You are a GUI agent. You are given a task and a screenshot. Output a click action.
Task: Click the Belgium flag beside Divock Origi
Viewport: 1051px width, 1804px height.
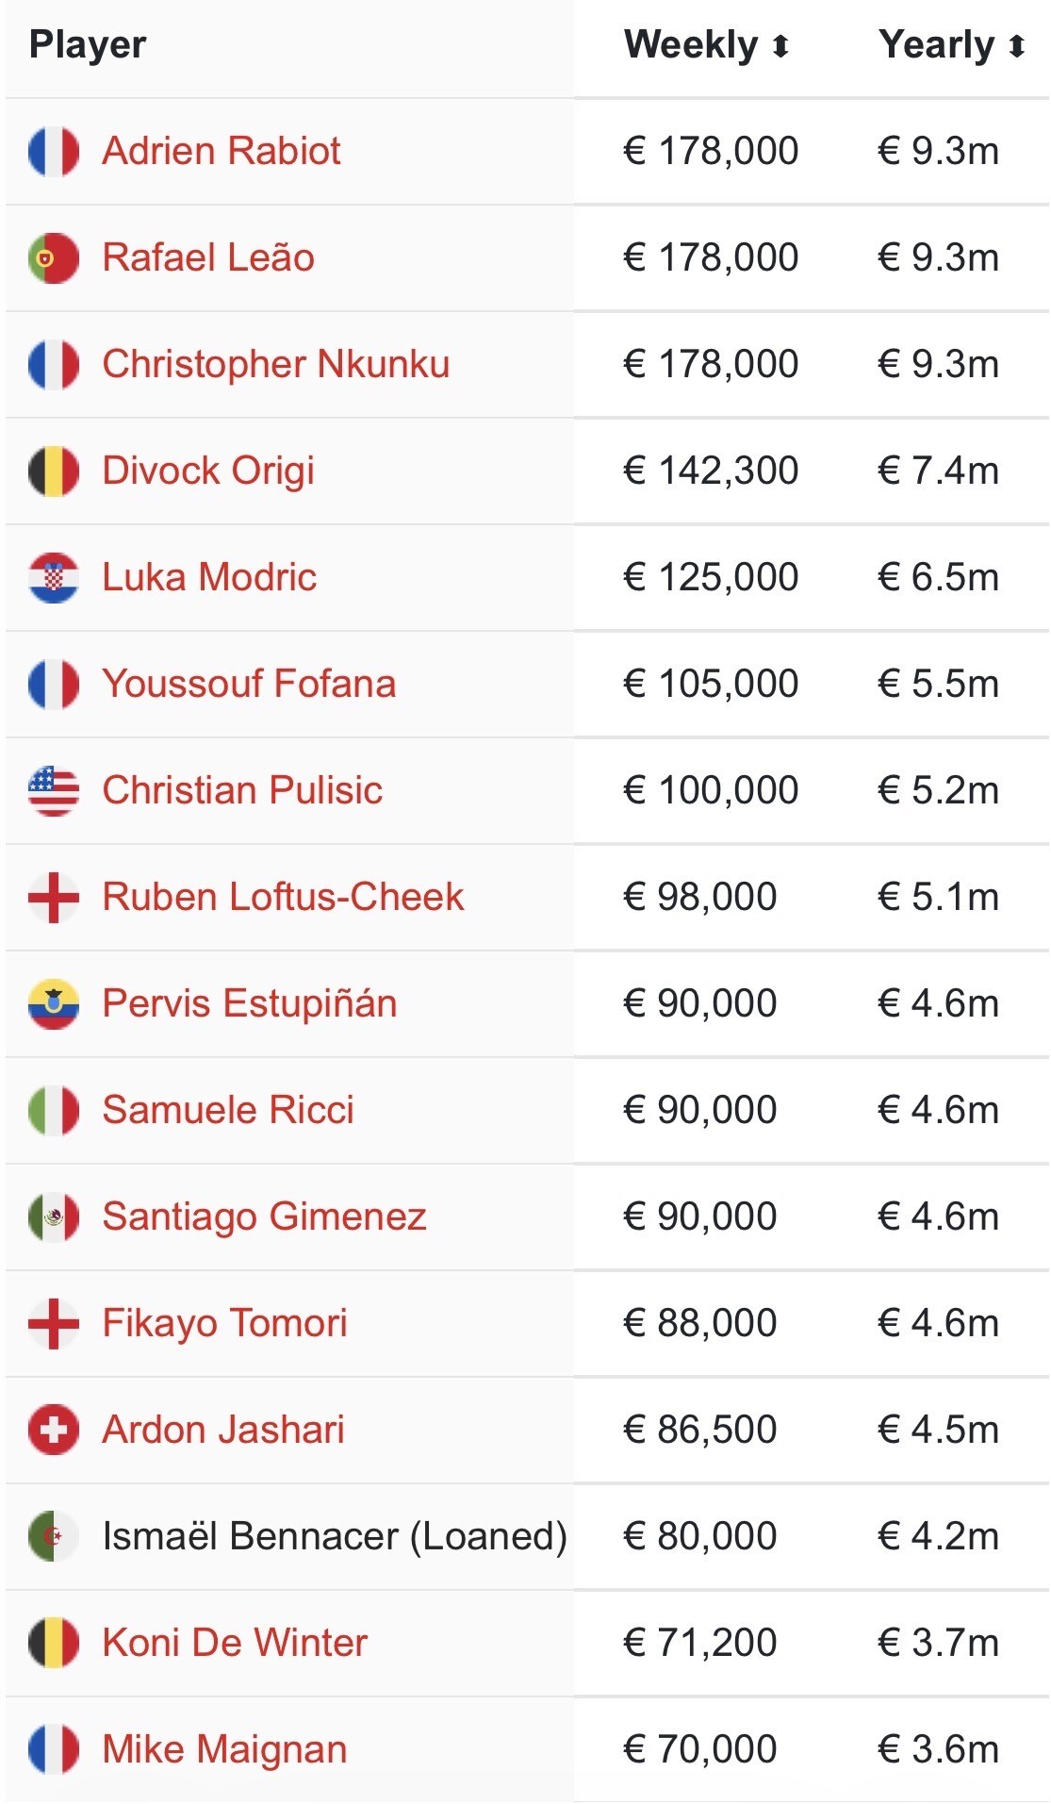[x=54, y=471]
